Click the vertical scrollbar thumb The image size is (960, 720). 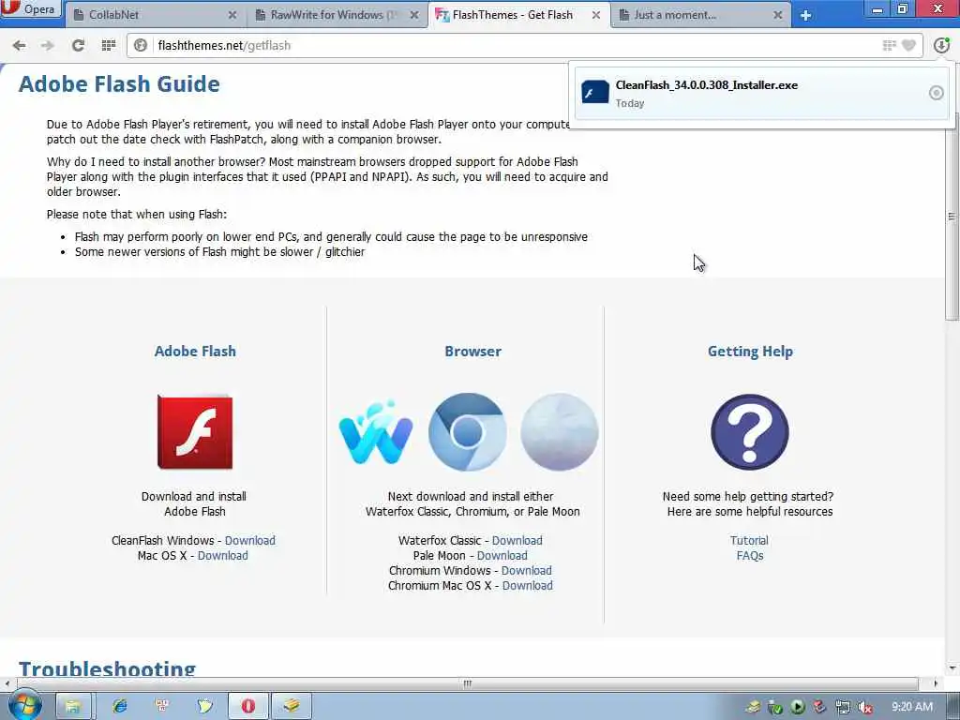pos(952,217)
